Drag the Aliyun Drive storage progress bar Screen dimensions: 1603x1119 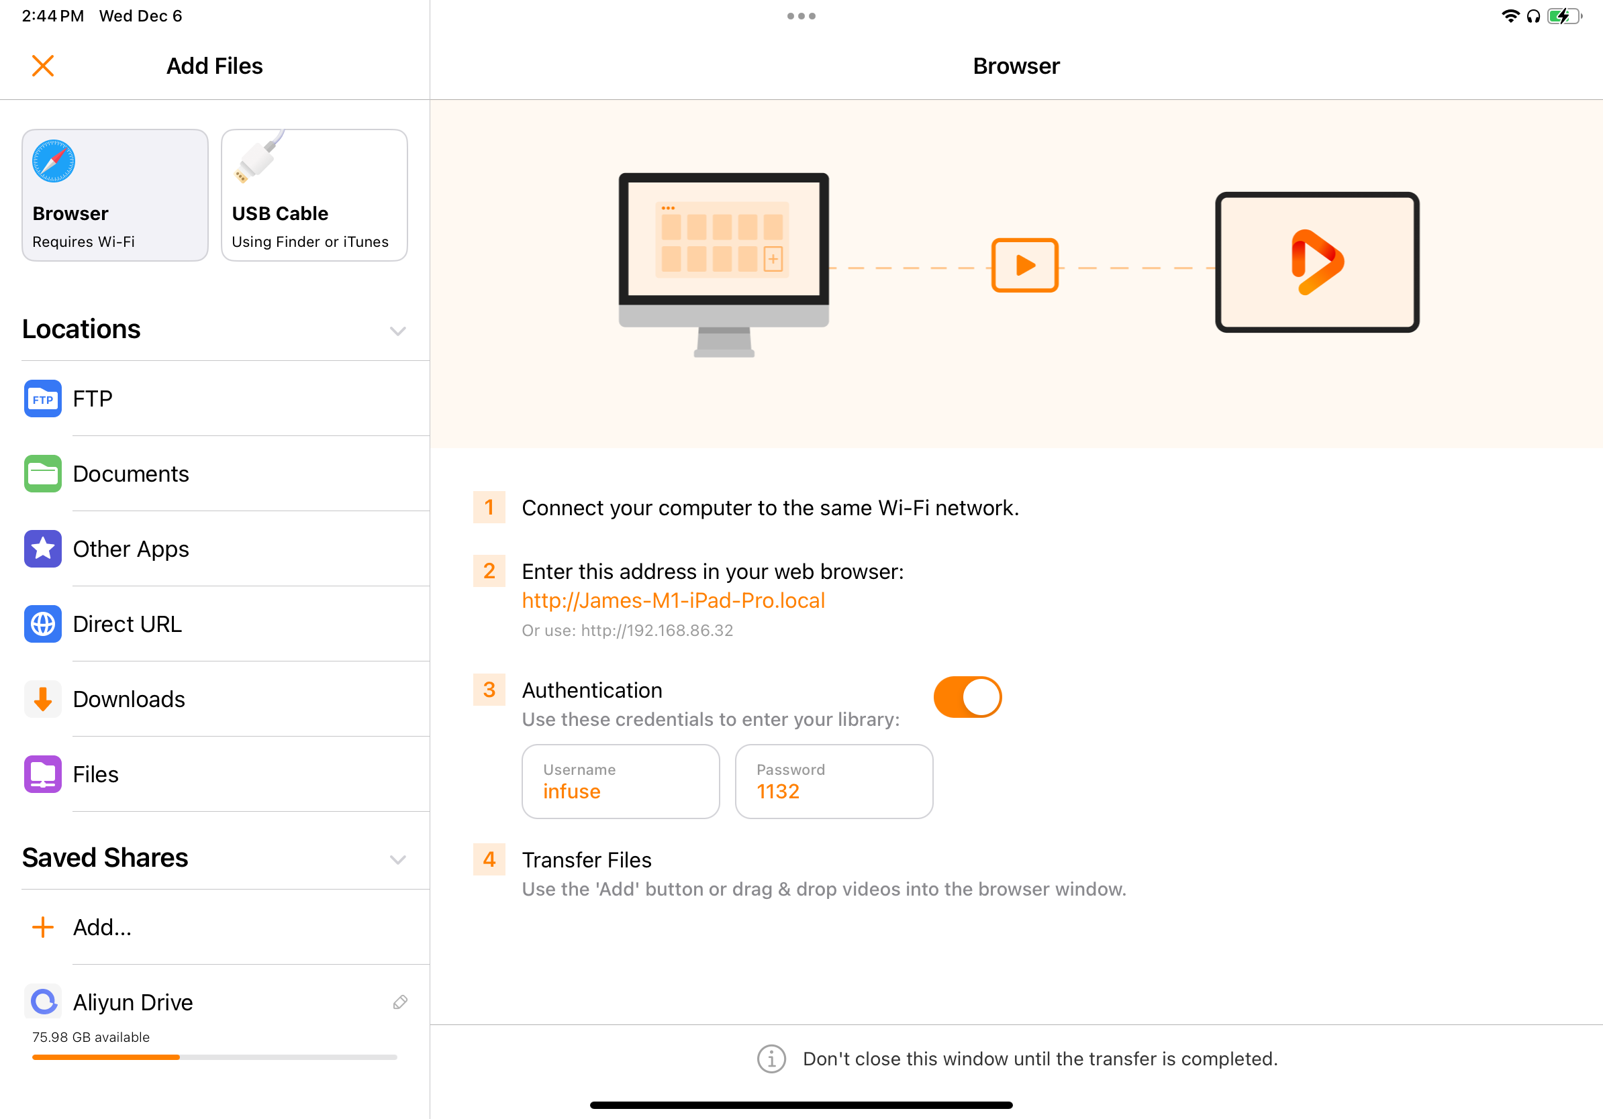214,1057
